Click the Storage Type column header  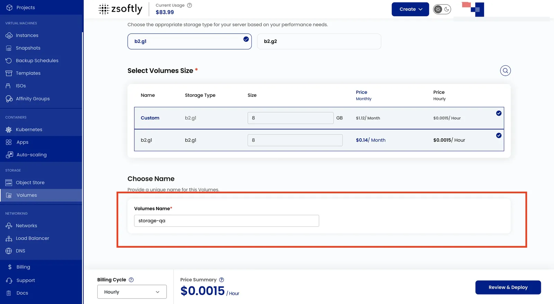pyautogui.click(x=200, y=95)
